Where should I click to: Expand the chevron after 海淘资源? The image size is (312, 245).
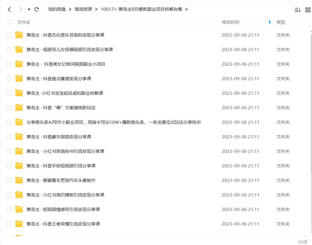[96, 9]
